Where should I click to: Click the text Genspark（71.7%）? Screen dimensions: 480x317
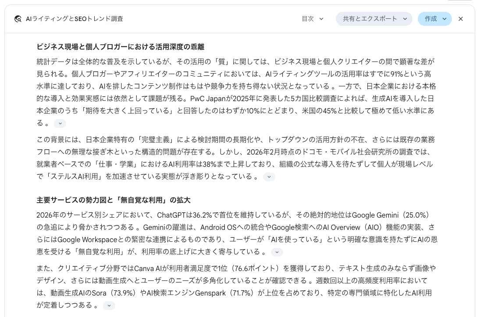(x=224, y=293)
